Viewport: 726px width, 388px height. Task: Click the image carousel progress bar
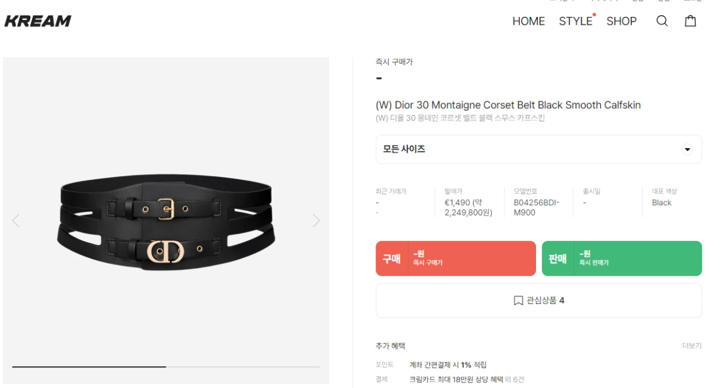pyautogui.click(x=166, y=367)
